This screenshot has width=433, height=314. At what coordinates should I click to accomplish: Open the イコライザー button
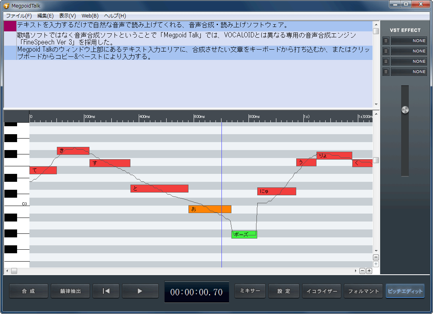pyautogui.click(x=322, y=291)
